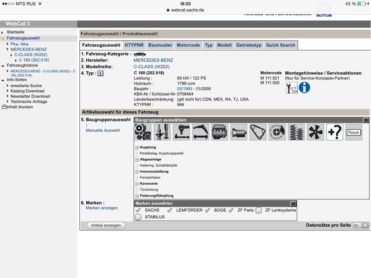Collapse the Federung/Dämpfung tree group
The image size is (371, 278).
point(137,196)
